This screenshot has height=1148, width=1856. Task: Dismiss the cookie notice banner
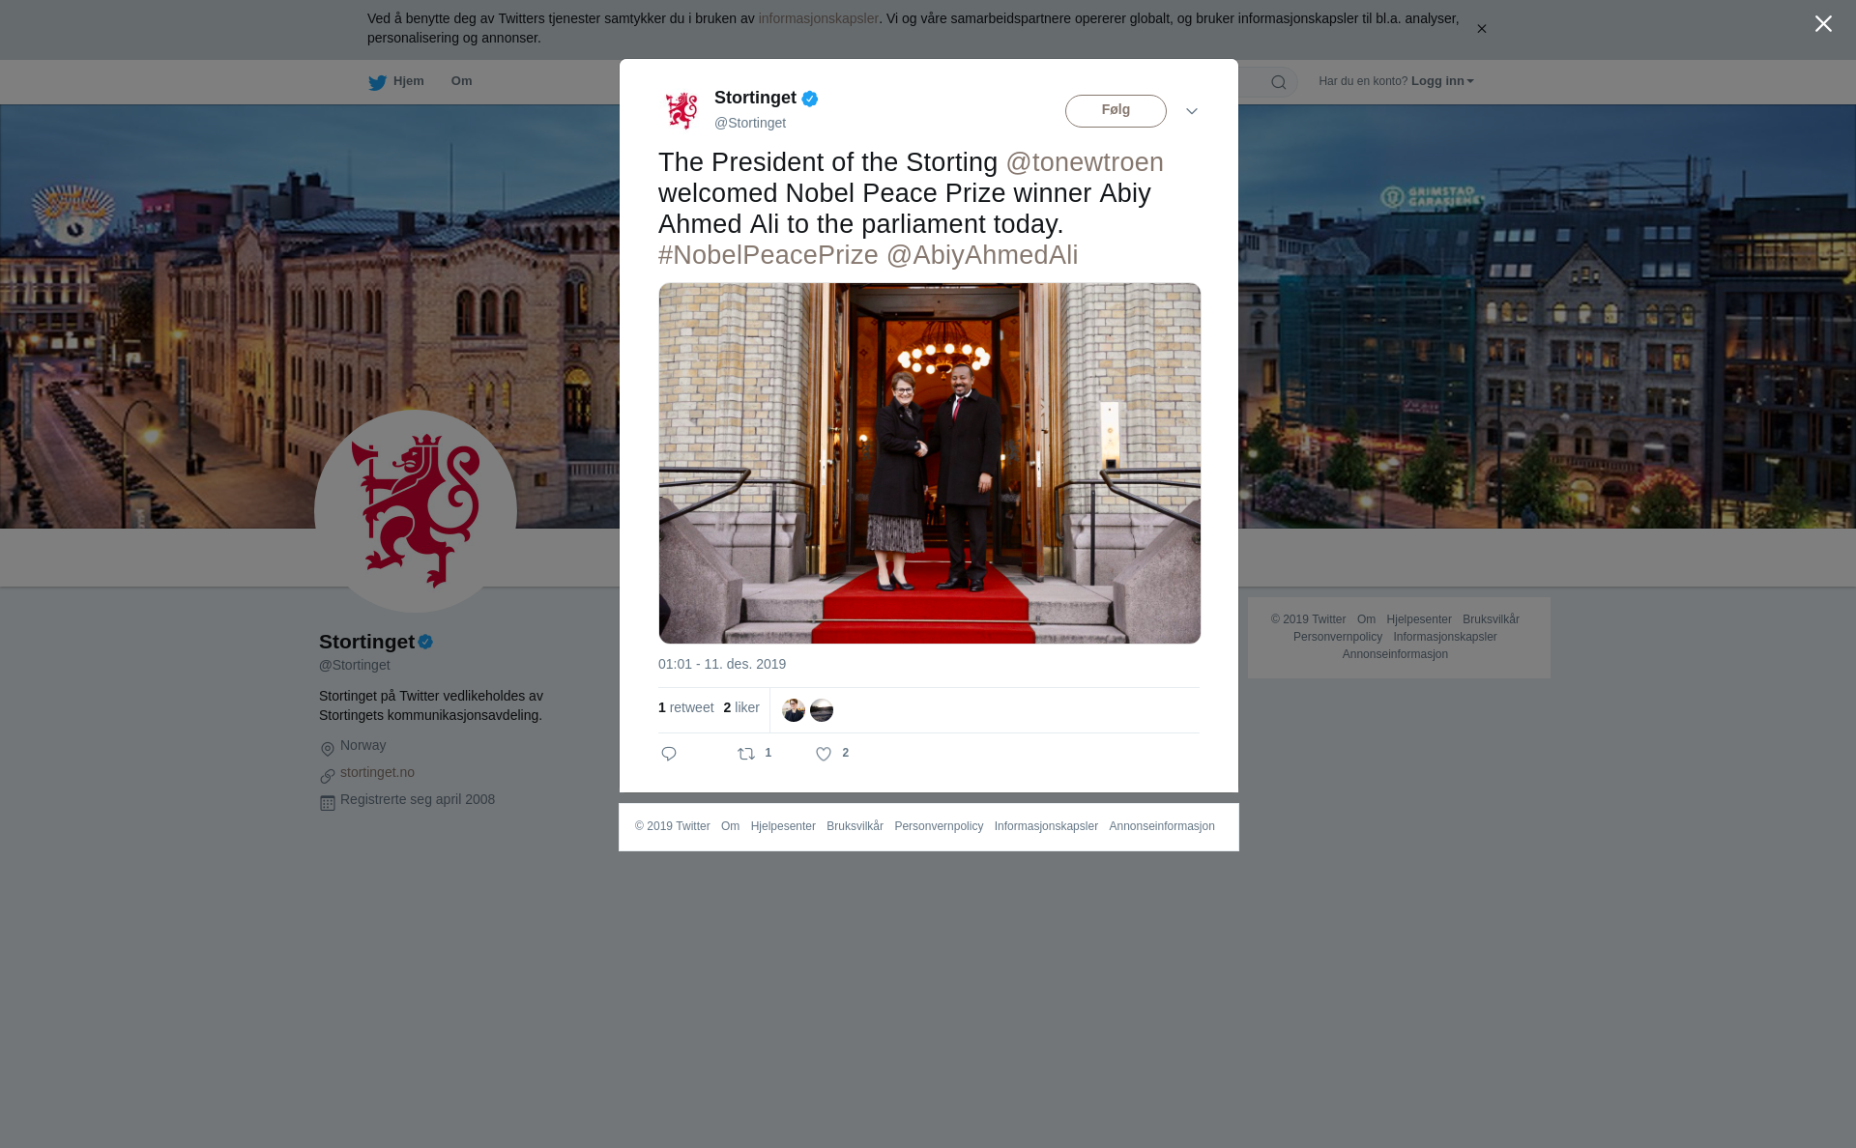pos(1481,29)
